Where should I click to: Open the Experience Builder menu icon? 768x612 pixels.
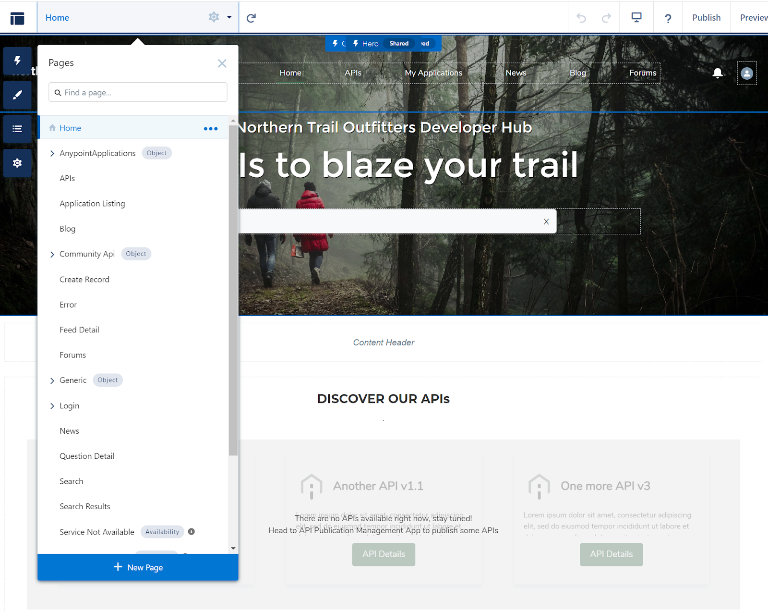(17, 18)
